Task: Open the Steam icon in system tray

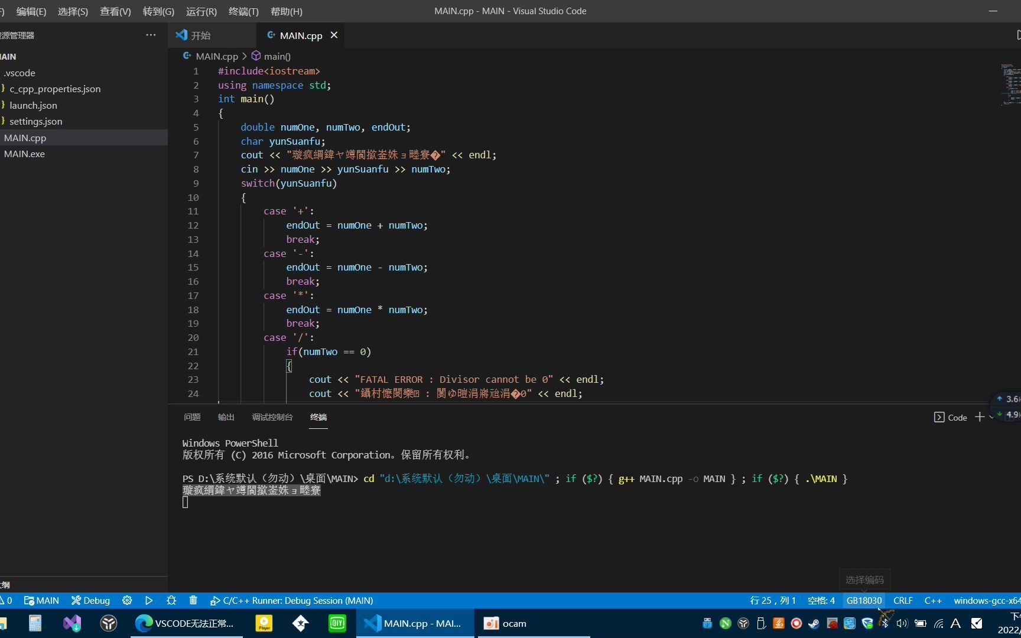Action: pyautogui.click(x=814, y=624)
